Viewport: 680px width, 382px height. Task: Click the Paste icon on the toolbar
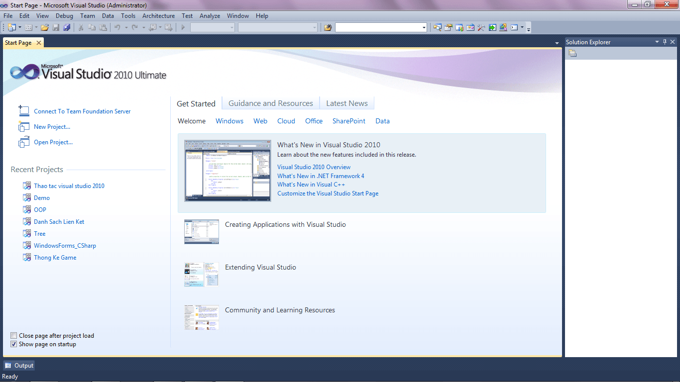coord(103,27)
